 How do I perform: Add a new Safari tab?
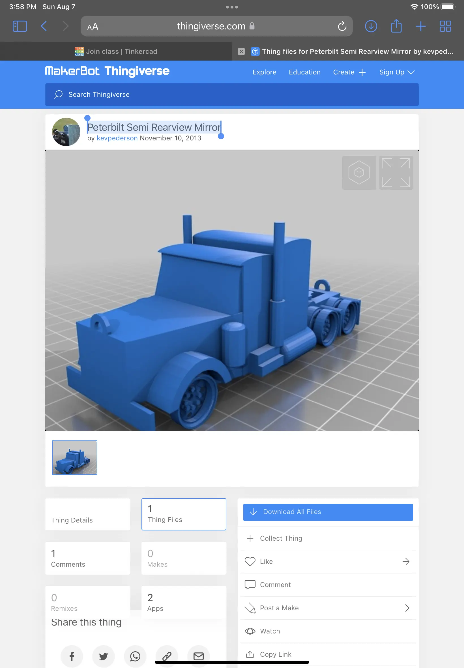pos(421,26)
